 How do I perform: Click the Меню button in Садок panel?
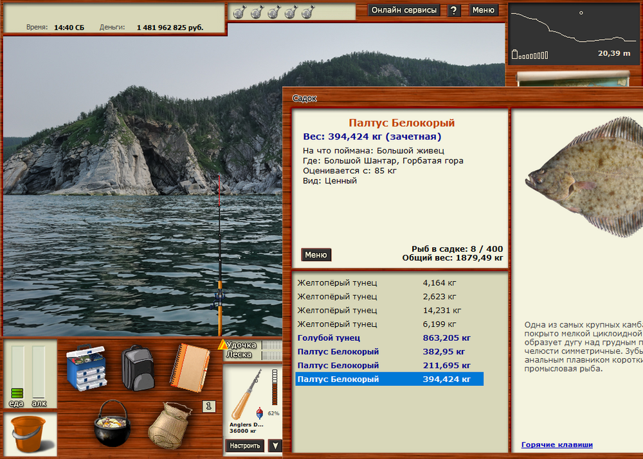316,255
